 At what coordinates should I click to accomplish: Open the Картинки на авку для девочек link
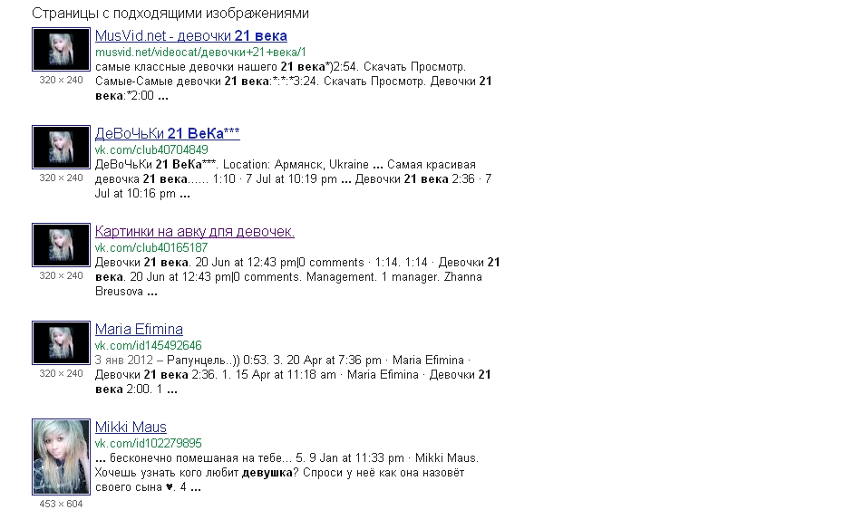[x=195, y=232]
